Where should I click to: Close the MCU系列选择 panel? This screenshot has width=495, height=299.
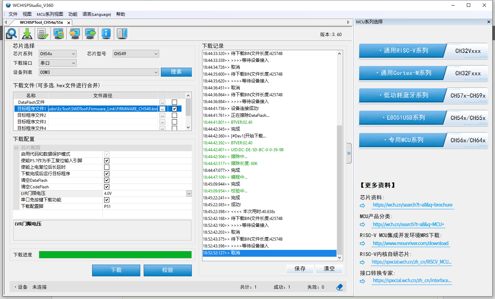point(489,22)
